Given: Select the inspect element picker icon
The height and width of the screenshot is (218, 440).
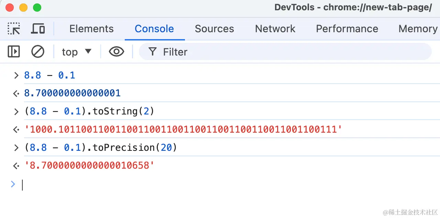Looking at the screenshot, I should coord(14,29).
